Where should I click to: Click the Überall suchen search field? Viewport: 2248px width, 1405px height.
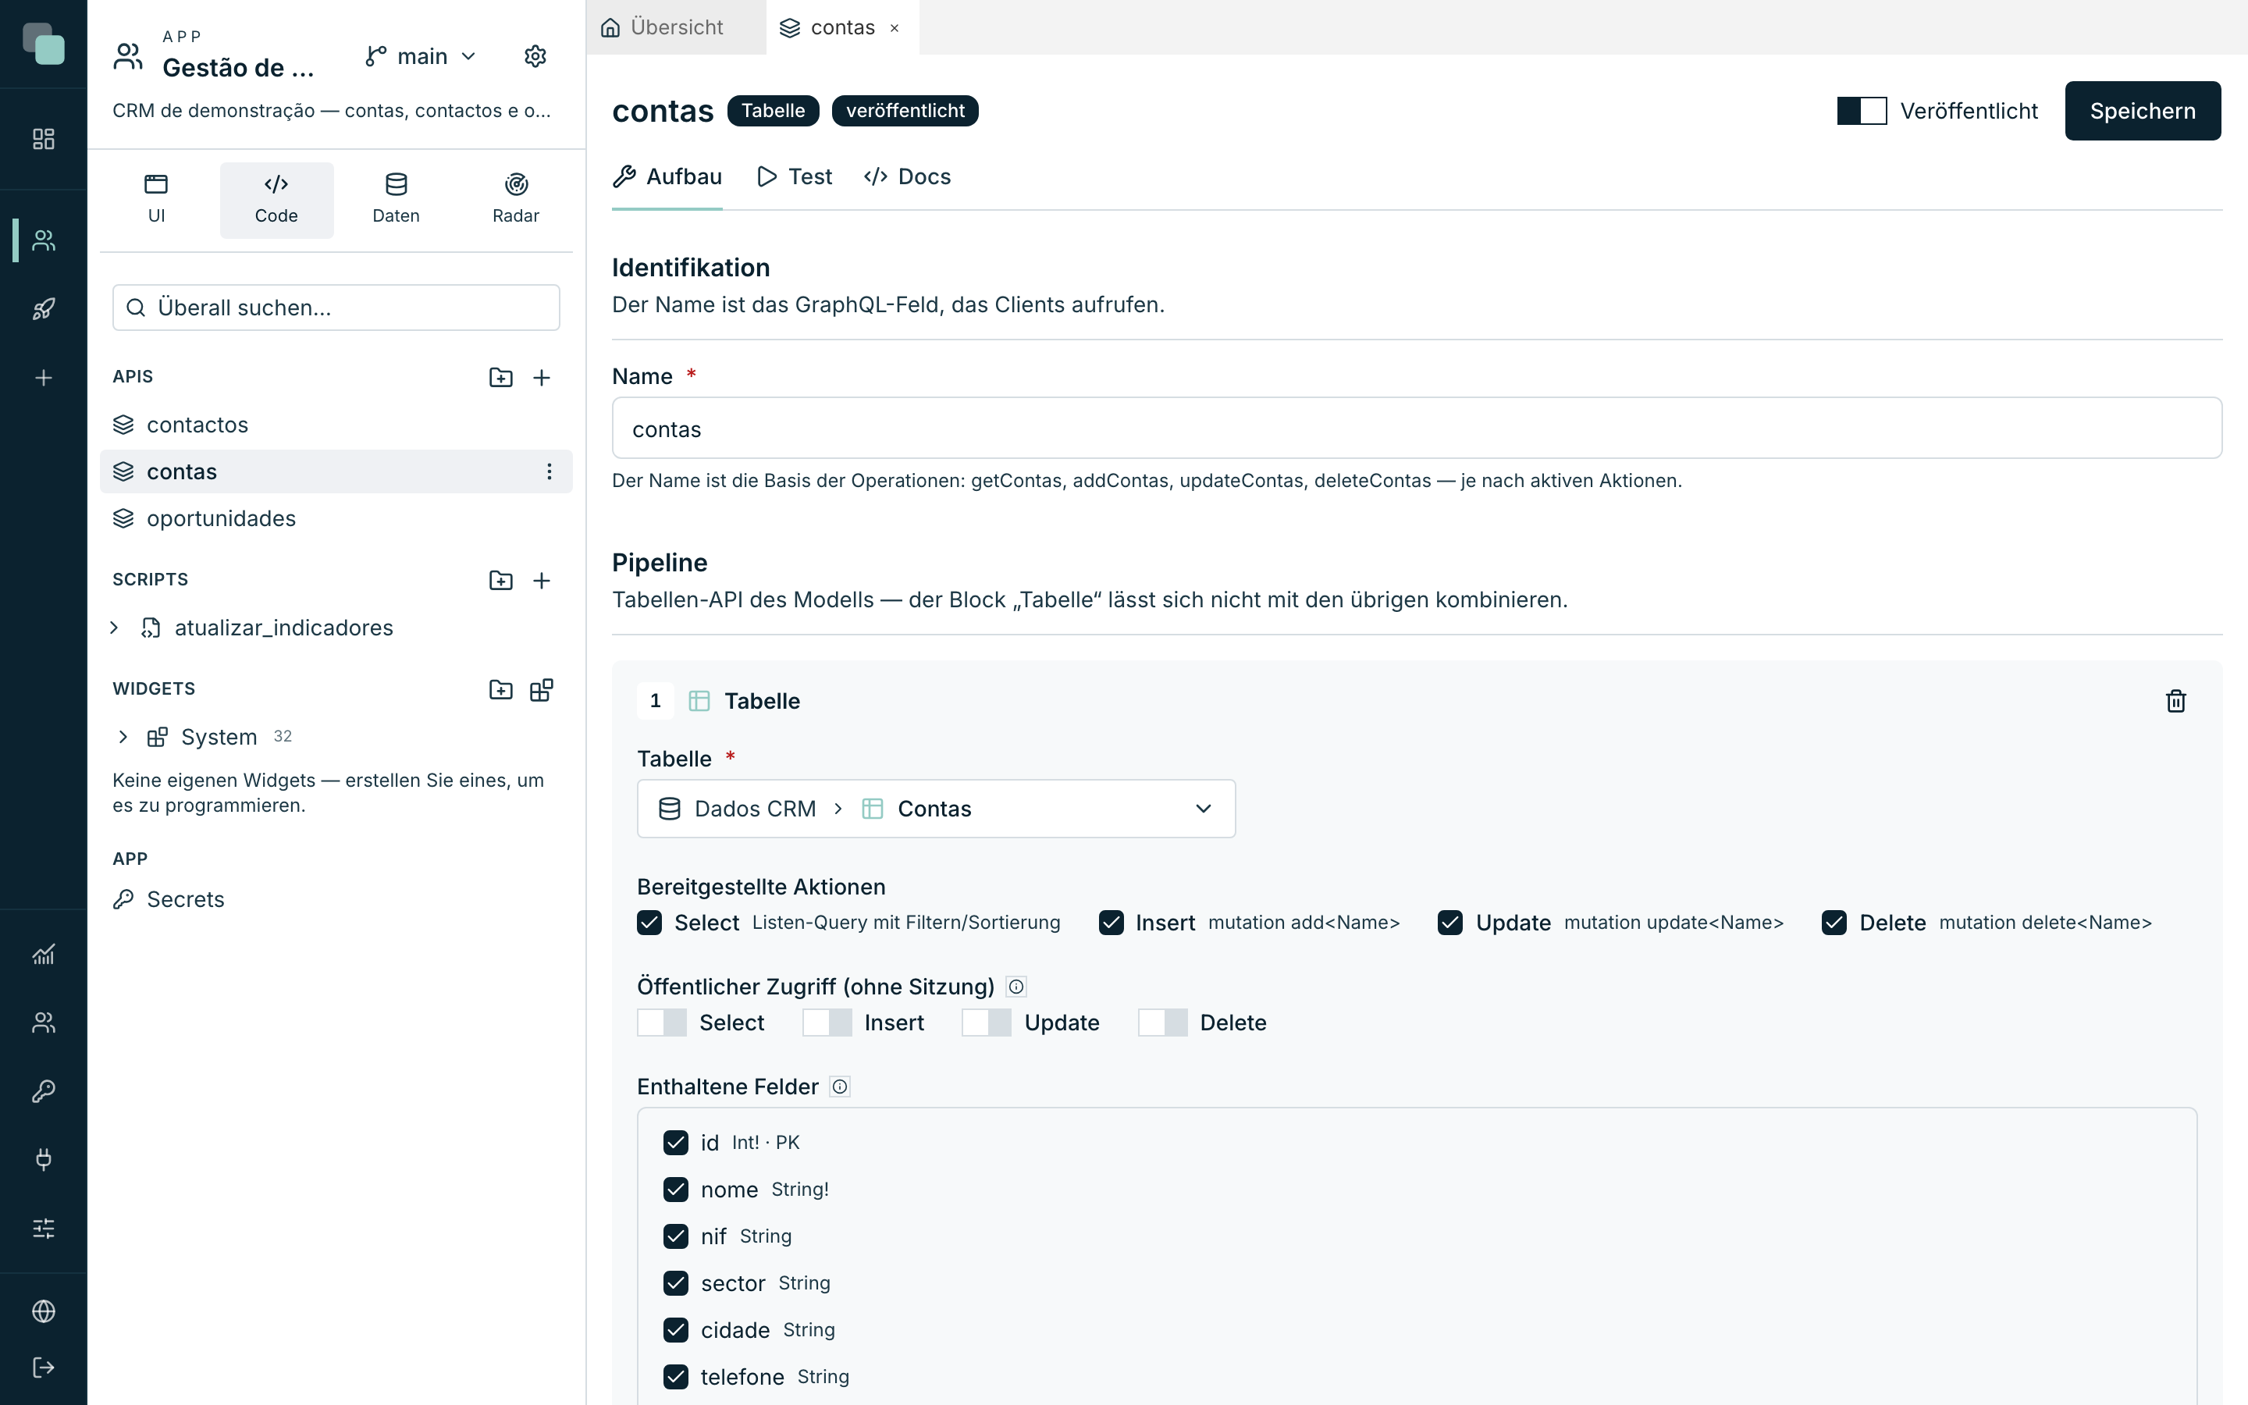[336, 308]
